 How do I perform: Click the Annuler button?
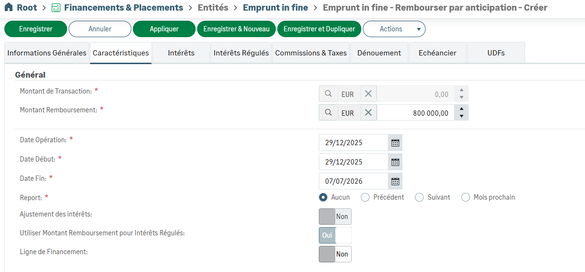coord(100,29)
